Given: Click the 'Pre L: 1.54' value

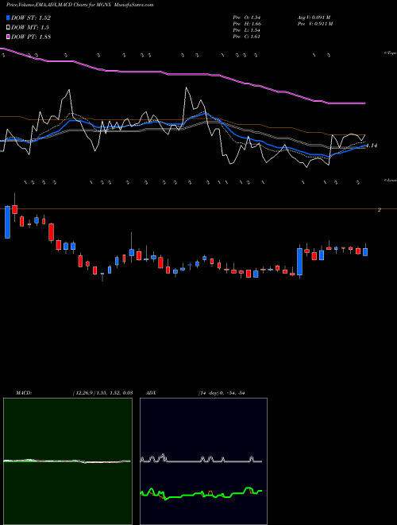Looking at the screenshot, I should (x=247, y=30).
